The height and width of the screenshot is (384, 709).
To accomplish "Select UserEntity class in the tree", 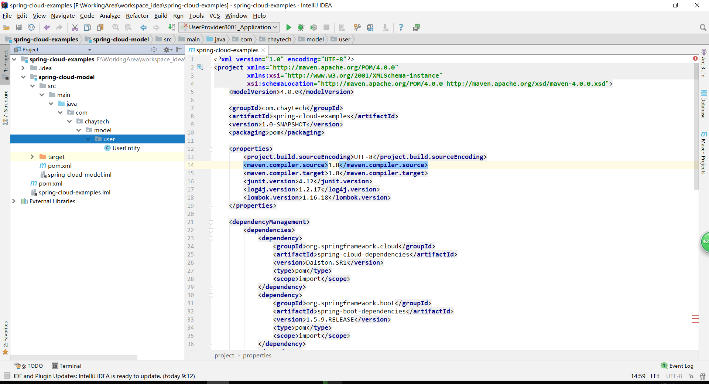I will click(122, 148).
